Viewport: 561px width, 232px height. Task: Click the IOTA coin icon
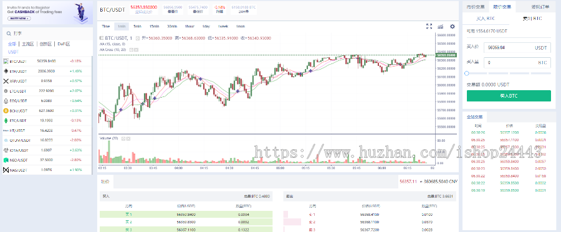6,151
